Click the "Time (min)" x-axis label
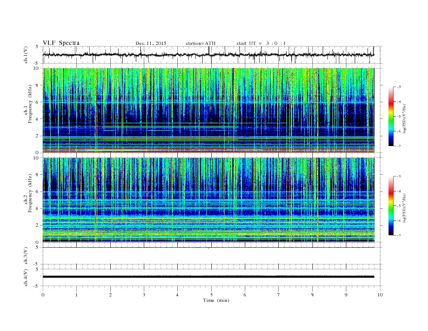 coord(216,300)
